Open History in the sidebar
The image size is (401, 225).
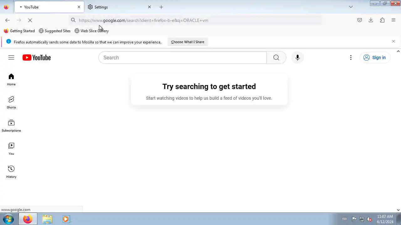pyautogui.click(x=11, y=172)
